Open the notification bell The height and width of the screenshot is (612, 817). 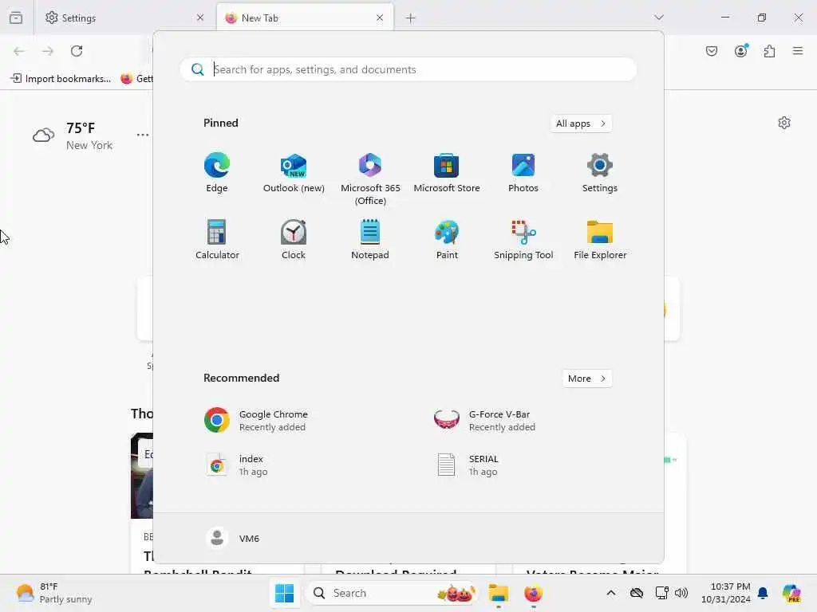(x=763, y=593)
